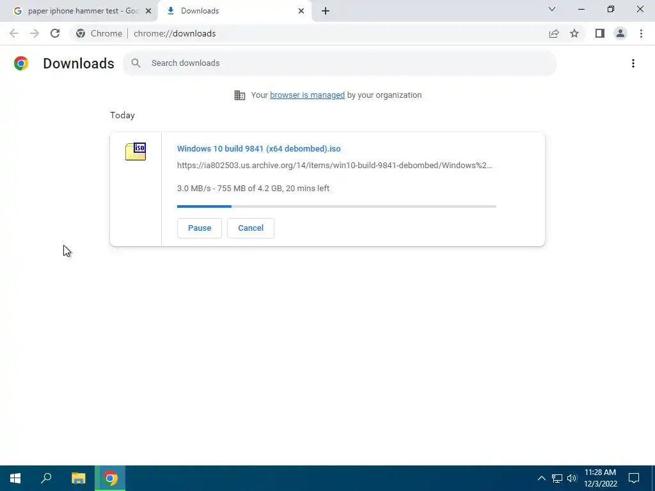
Task: Click the Chrome taskbar icon
Action: tap(110, 478)
